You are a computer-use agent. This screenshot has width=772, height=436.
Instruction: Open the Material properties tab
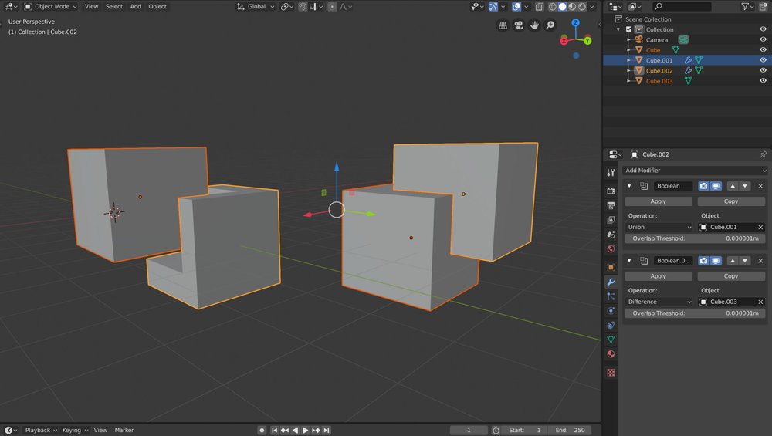[611, 354]
